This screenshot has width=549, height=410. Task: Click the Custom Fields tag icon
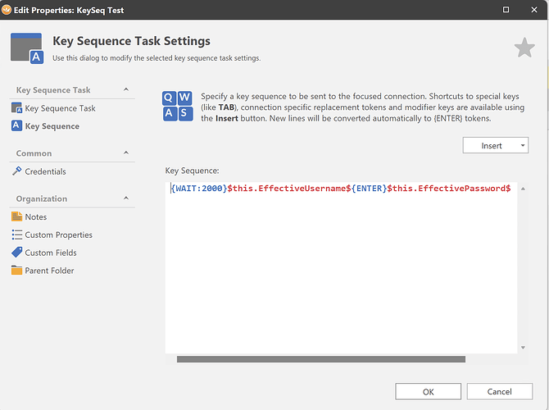point(17,253)
